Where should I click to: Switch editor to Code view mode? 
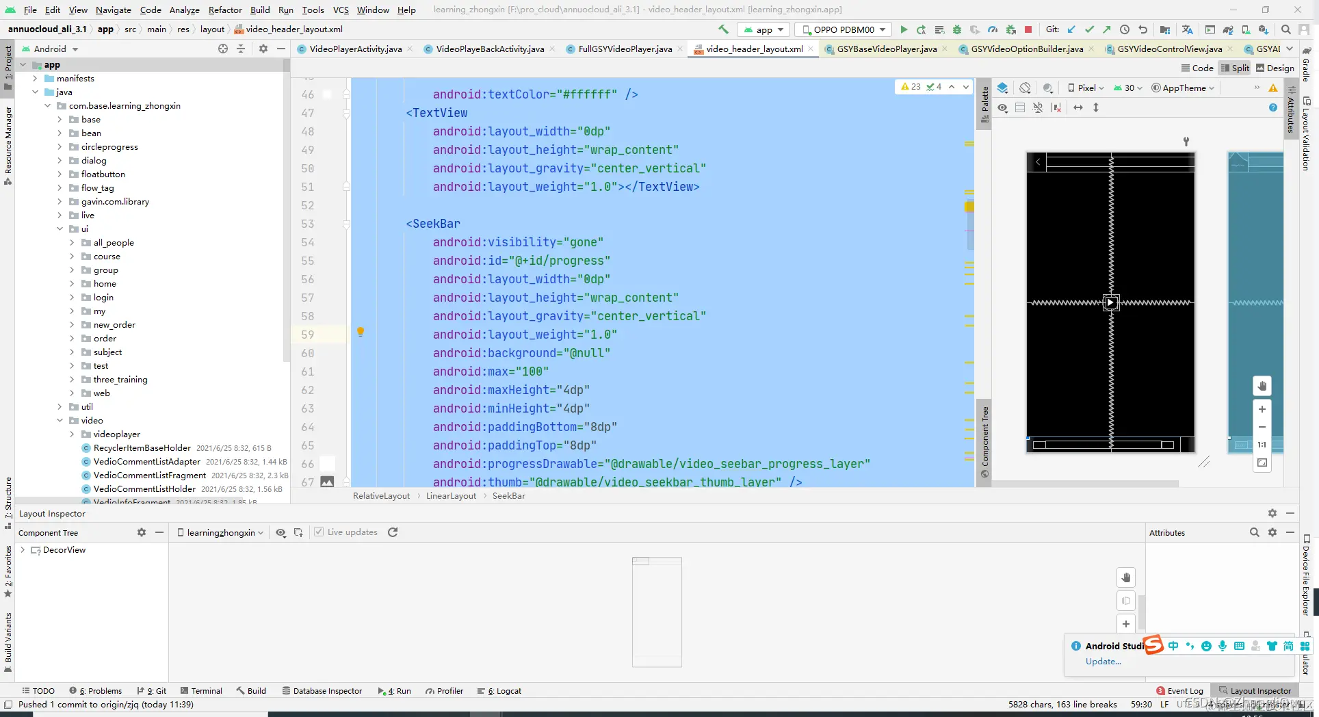pyautogui.click(x=1197, y=68)
